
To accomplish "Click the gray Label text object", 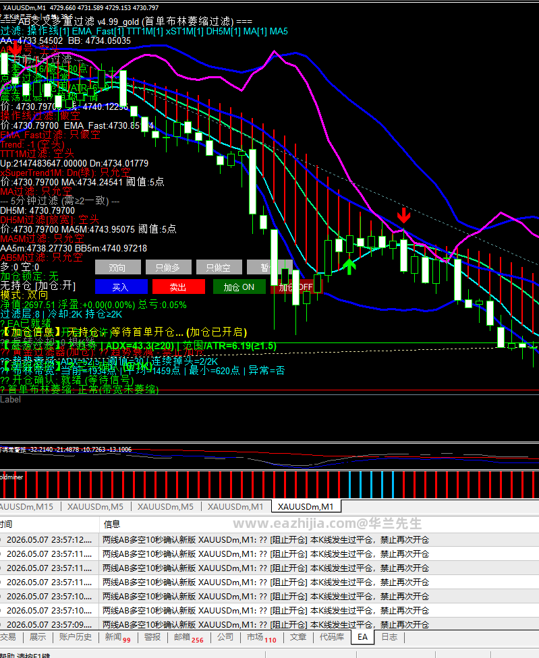I will [x=11, y=400].
